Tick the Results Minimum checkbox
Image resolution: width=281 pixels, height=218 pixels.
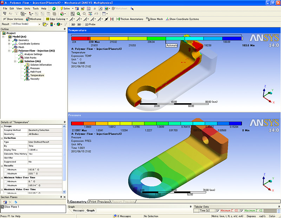(5, 170)
